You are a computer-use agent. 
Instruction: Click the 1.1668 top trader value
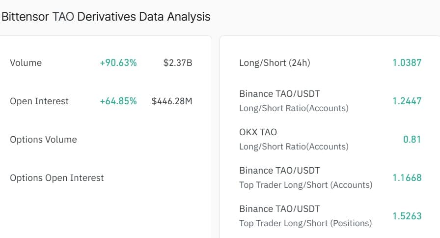pos(407,178)
